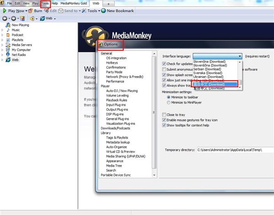This screenshot has height=215, width=274.
Task: Select Now Playing node icon
Action: [8, 25]
